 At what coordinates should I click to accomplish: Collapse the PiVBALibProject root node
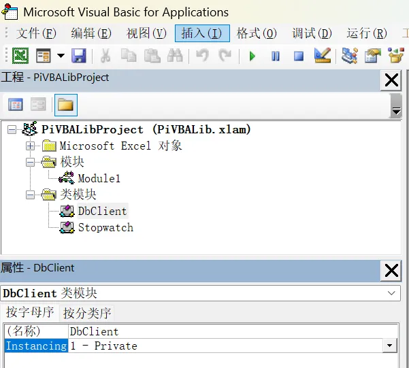tap(12, 130)
